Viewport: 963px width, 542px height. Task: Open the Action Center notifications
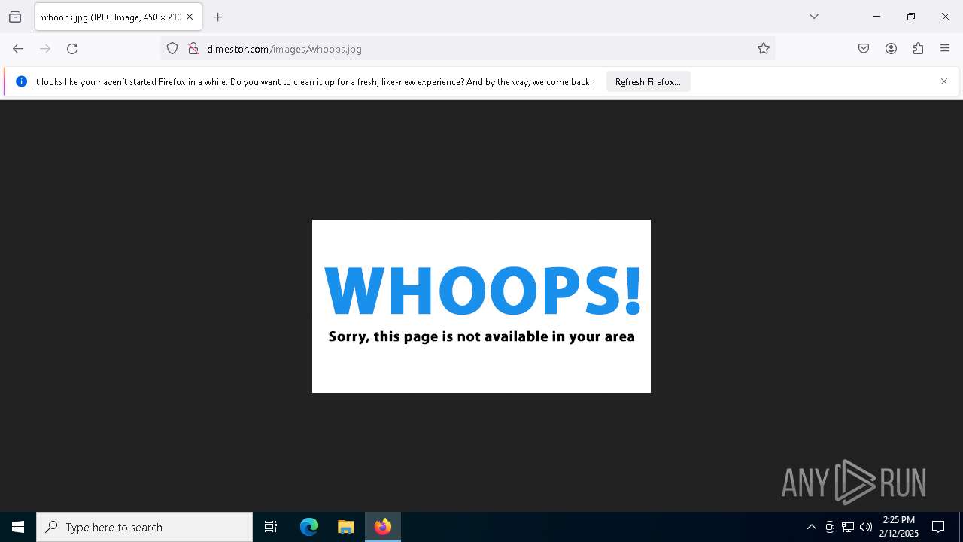pyautogui.click(x=938, y=527)
